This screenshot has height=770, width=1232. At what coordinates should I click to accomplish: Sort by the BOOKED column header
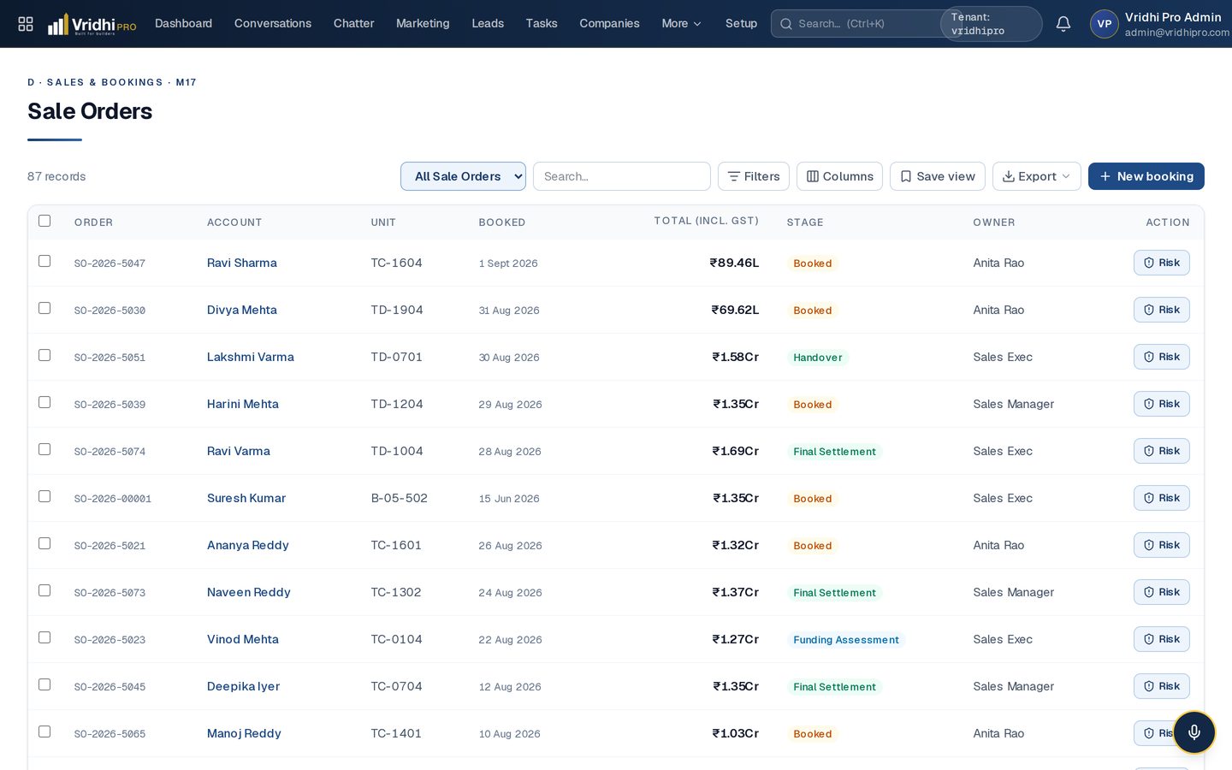coord(502,222)
